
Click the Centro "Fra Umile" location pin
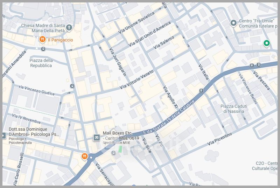[x=233, y=23]
